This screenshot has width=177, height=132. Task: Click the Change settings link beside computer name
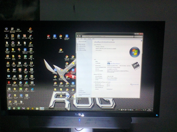click(135, 84)
